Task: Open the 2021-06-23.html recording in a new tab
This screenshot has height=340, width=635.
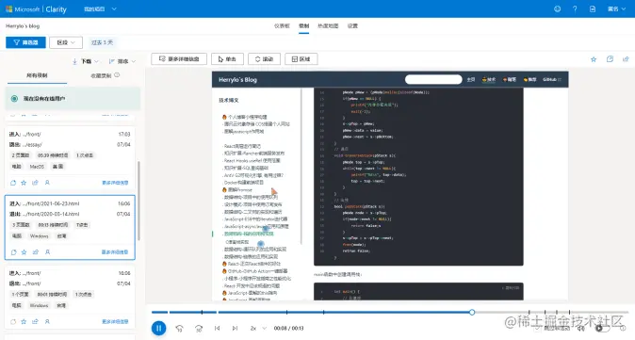Action: pyautogui.click(x=13, y=251)
